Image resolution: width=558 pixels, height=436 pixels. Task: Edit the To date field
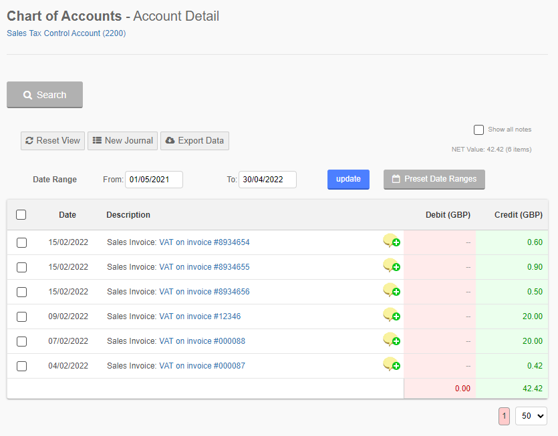point(267,179)
